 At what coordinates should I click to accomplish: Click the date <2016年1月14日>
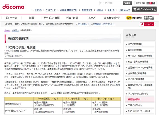[14, 56]
